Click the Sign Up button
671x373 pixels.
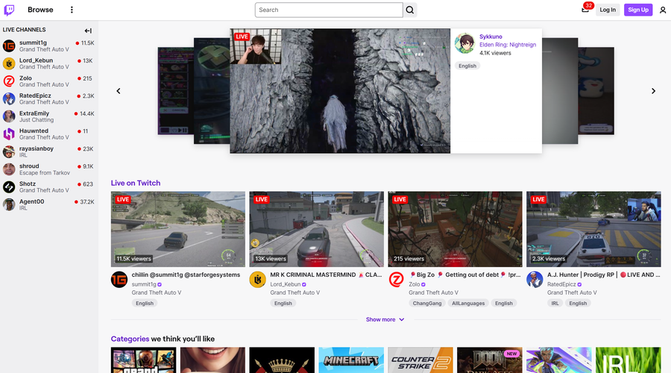tap(638, 10)
